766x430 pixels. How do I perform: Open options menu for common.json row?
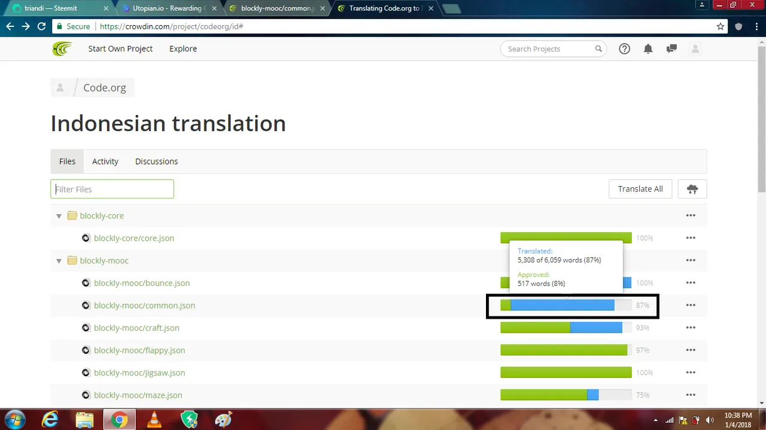point(691,305)
